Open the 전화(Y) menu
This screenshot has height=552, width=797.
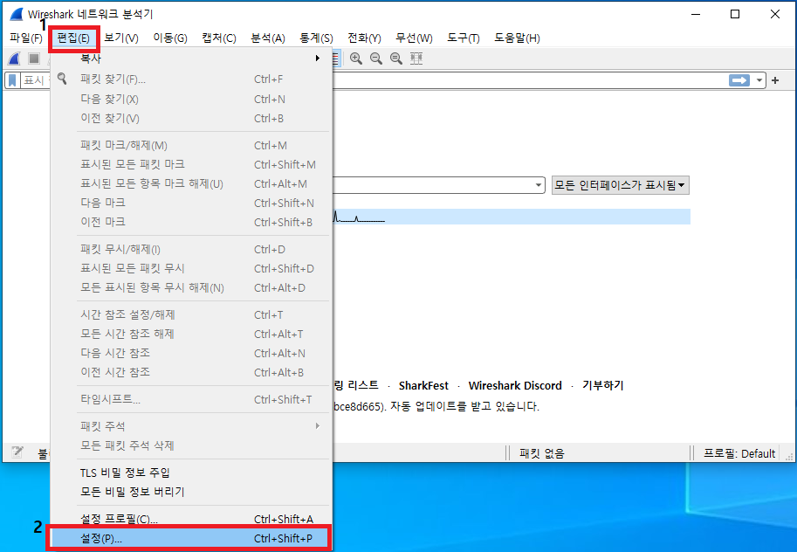tap(364, 38)
